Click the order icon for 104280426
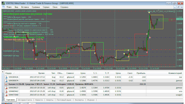 tap(6, 77)
